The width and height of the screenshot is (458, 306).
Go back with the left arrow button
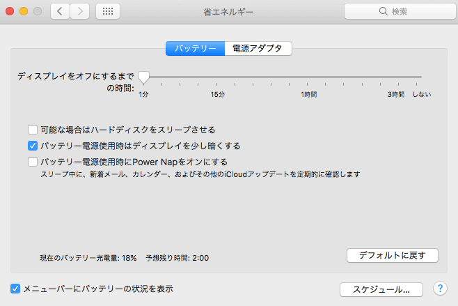coord(60,11)
